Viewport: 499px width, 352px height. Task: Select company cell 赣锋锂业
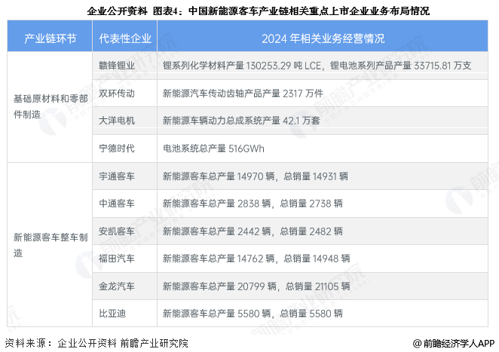click(x=125, y=66)
